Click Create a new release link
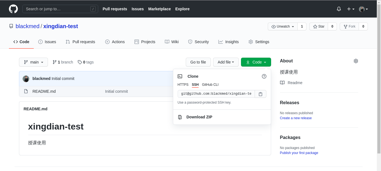381x171 pixels. [296, 118]
